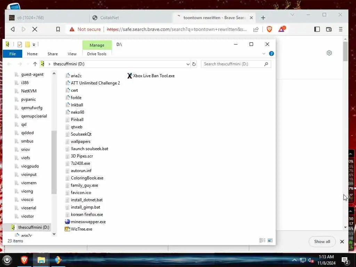Open mineswwepper.exe in the file list
This screenshot has width=356, height=267.
[86, 222]
